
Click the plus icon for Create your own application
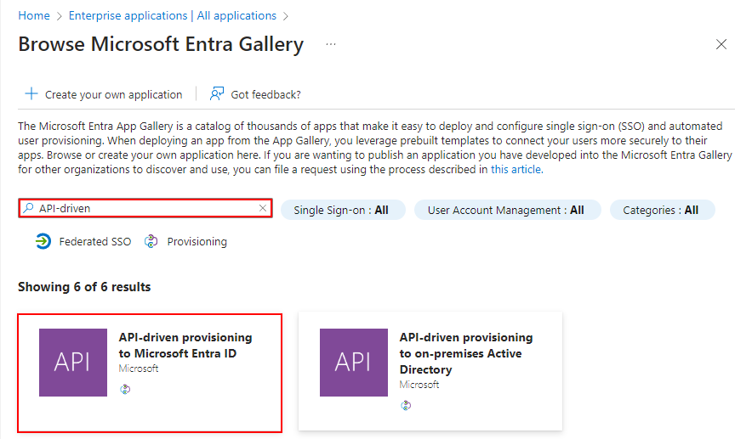(31, 94)
